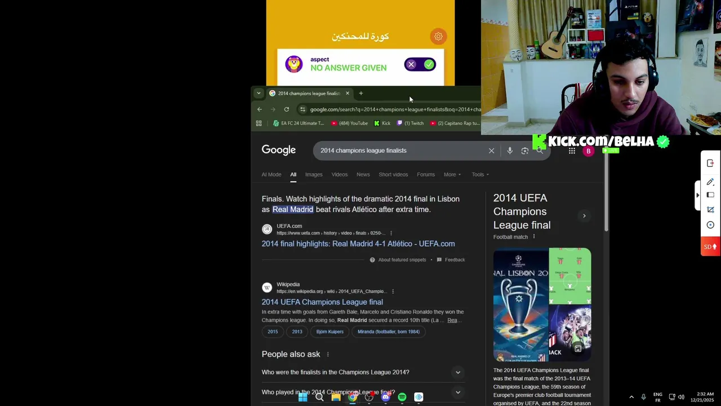Start a voice search with microphone

(x=510, y=151)
